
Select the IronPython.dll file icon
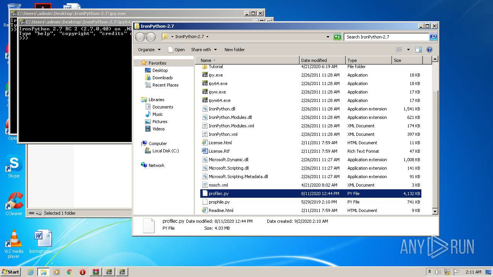coord(205,109)
